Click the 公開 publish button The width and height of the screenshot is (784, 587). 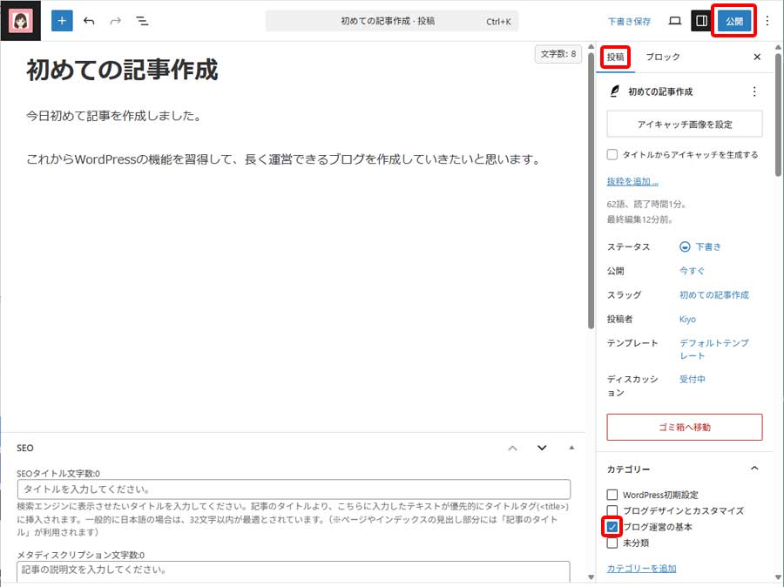(x=733, y=20)
